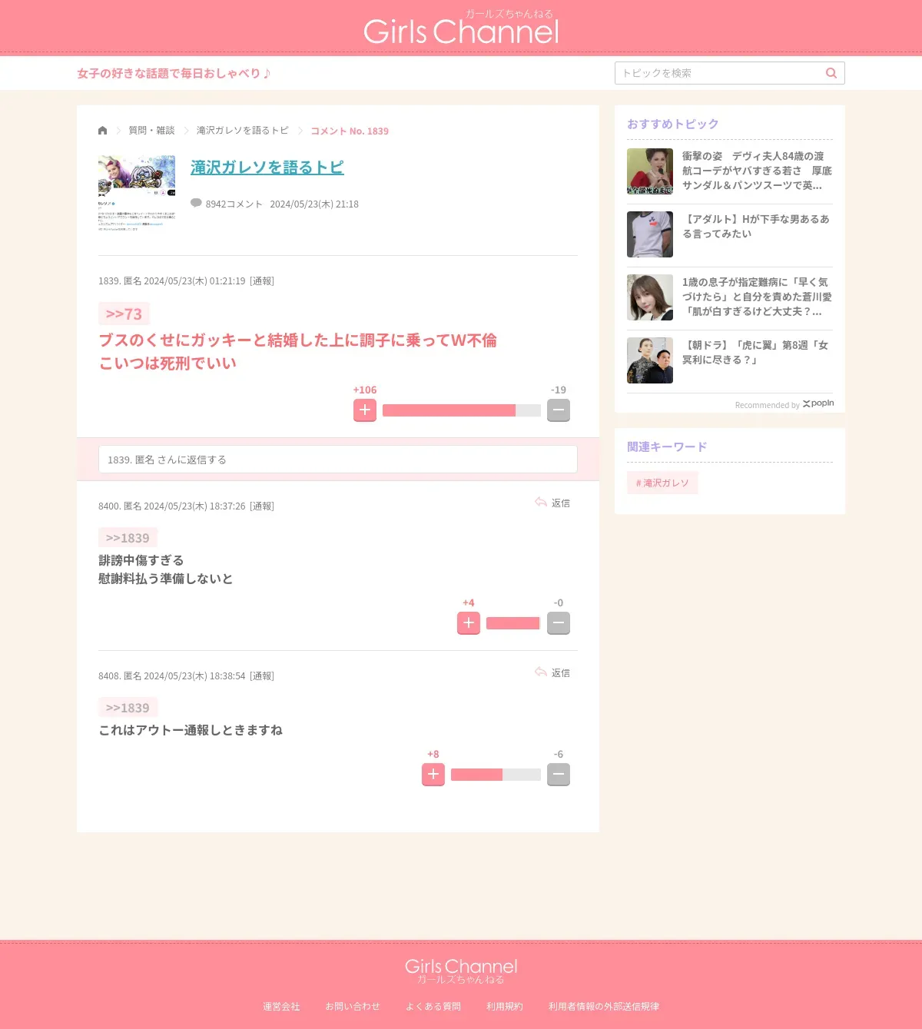The height and width of the screenshot is (1029, 922).
Task: Open the topic title 滝沢ガレソを語るトピ
Action: tap(267, 168)
